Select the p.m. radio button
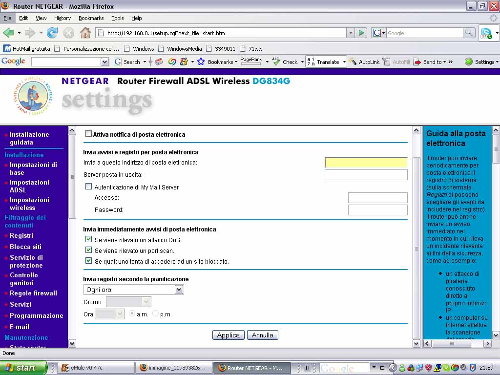The image size is (500, 375). tap(155, 313)
